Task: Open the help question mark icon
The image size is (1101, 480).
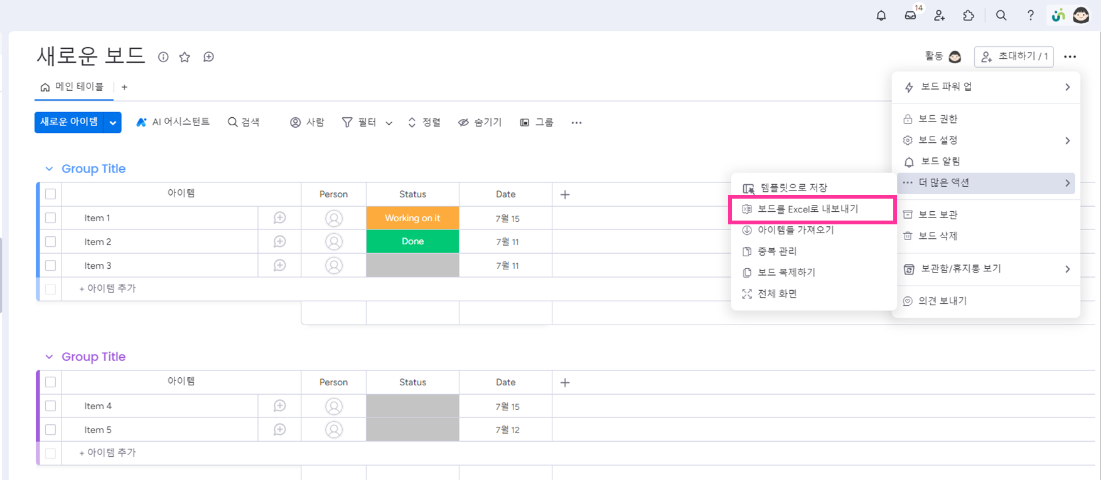Action: click(x=1030, y=16)
